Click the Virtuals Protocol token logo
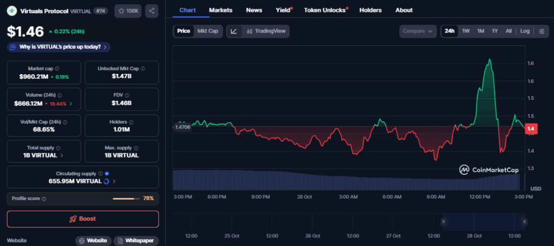This screenshot has width=554, height=246. click(x=12, y=11)
